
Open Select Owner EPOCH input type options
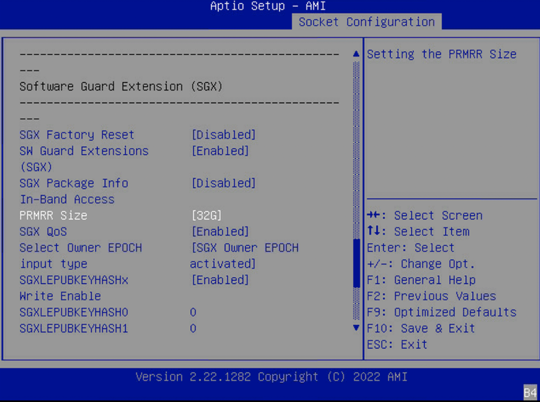coord(244,255)
